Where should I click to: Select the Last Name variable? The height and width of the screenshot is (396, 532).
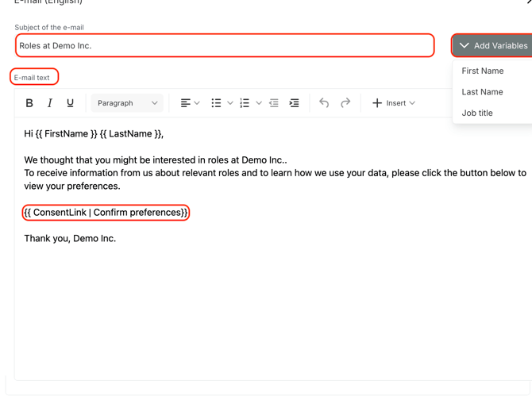point(483,92)
